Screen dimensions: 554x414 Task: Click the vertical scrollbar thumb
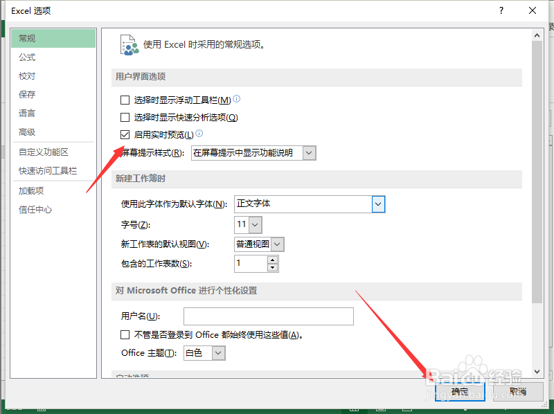[537, 172]
